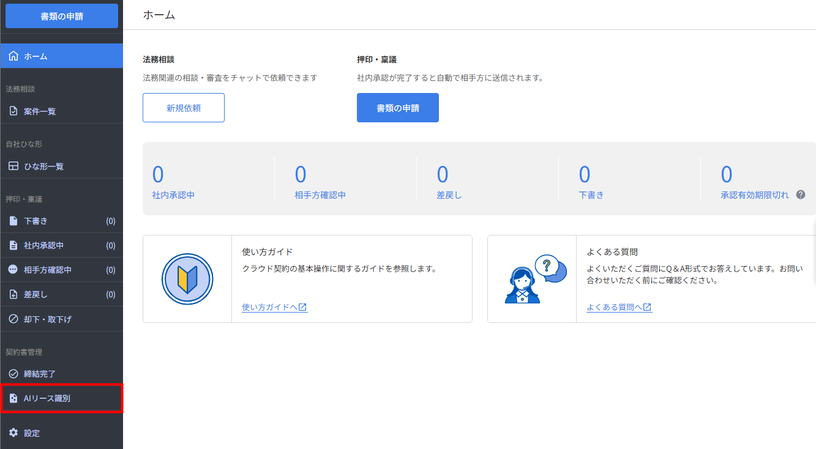816x449 pixels.
Task: Click the Home house icon in sidebar
Action: pos(13,56)
